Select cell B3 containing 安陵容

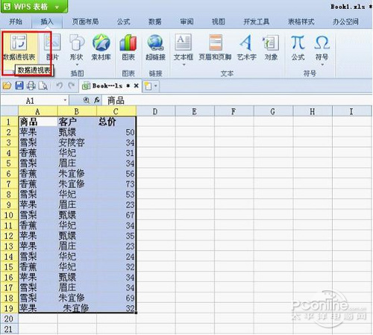click(x=77, y=143)
